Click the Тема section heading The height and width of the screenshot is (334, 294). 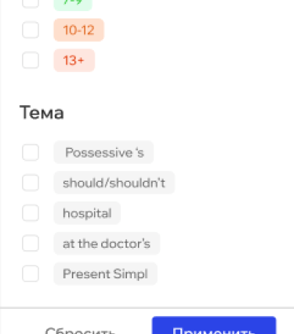(42, 113)
